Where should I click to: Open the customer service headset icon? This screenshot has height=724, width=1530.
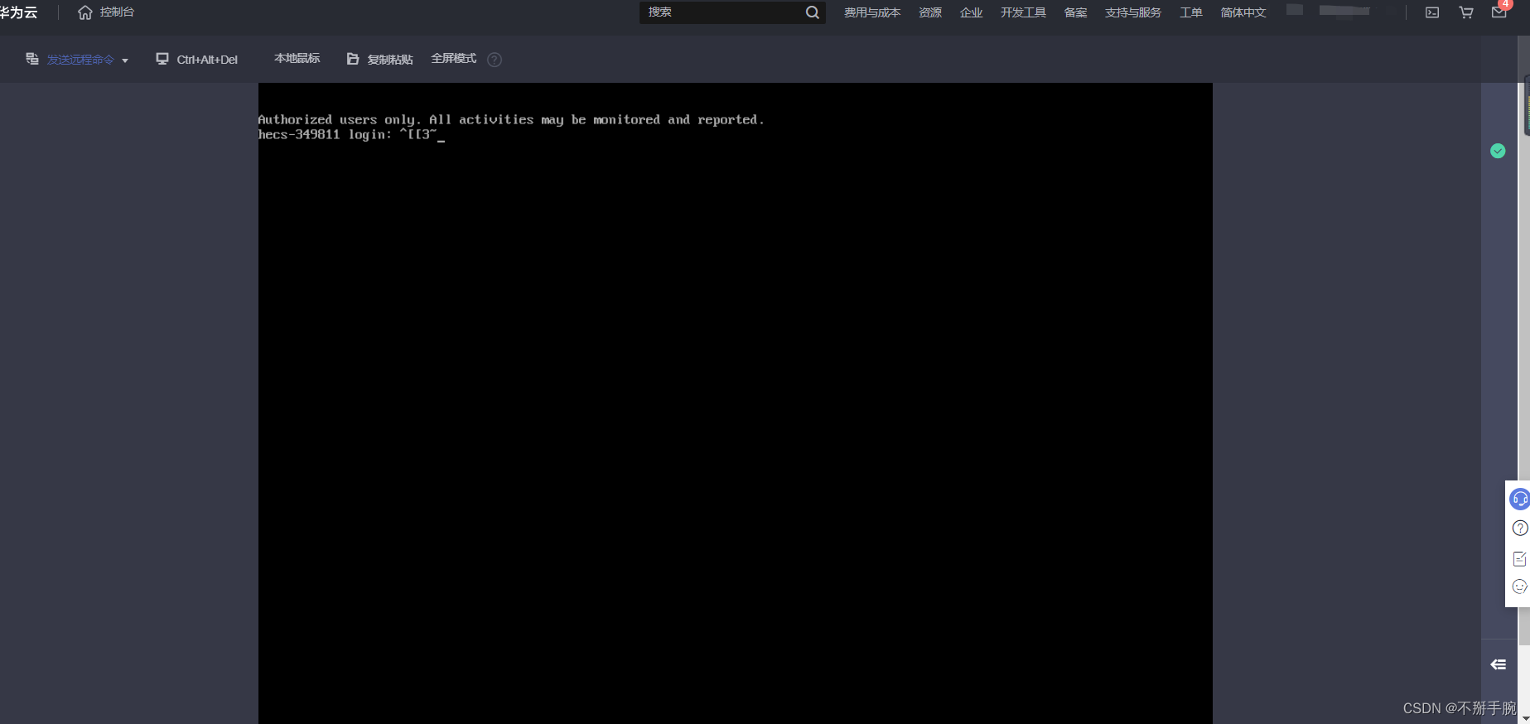(x=1520, y=499)
